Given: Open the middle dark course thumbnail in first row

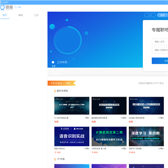Looking at the screenshot, I should [109, 106].
